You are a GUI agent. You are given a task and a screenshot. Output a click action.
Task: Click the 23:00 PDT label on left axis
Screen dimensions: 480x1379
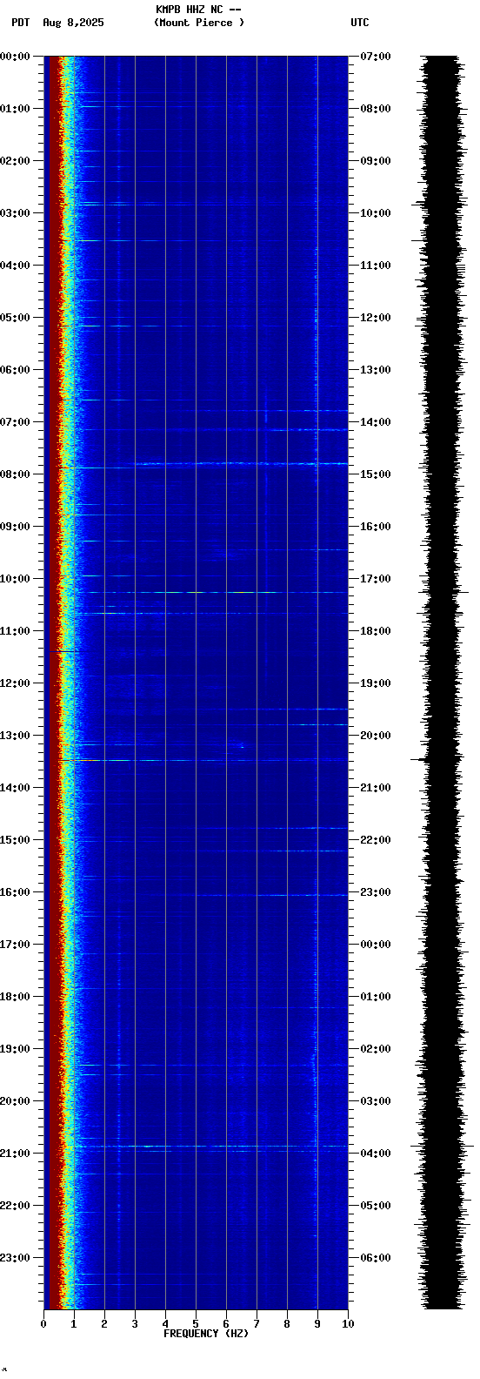(15, 1258)
